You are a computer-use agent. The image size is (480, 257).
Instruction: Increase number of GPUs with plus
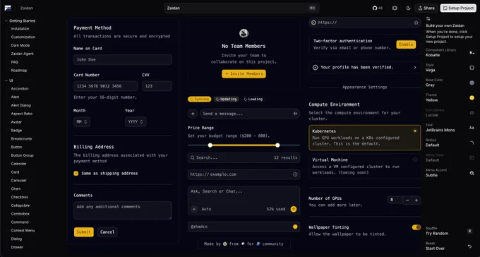tap(416, 201)
